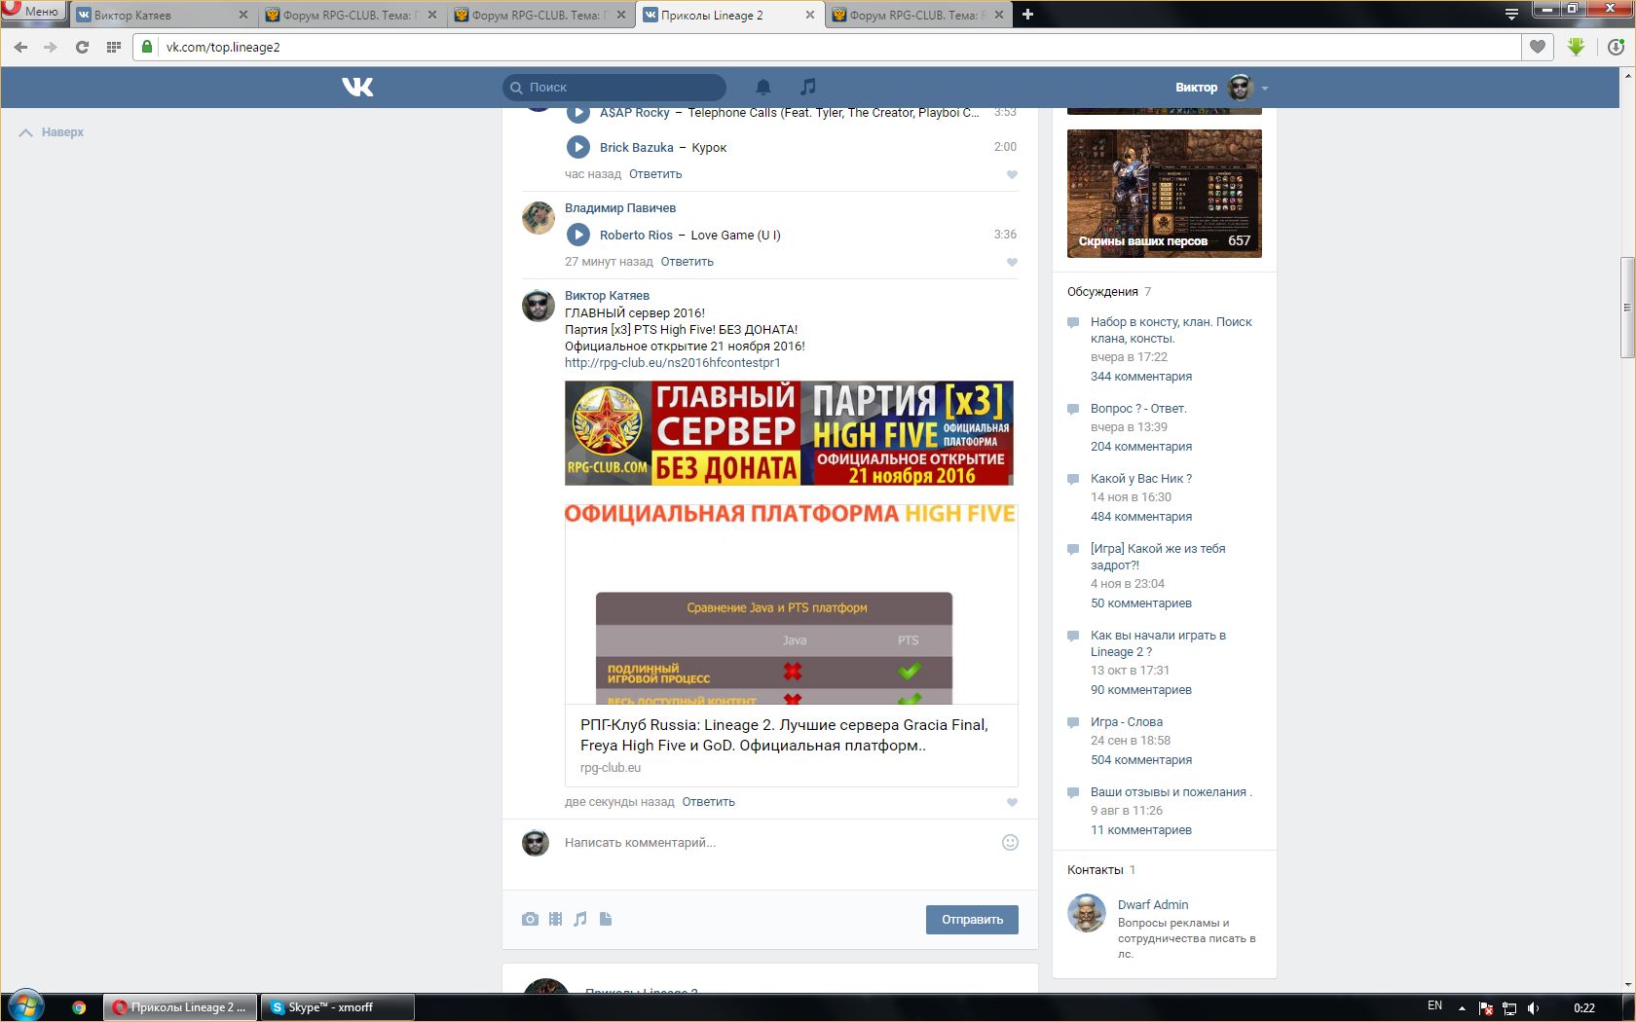Viewport: 1636px width, 1022px height.
Task: Open 'Ваши отзывы и пожелания' discussion
Action: 1171,792
